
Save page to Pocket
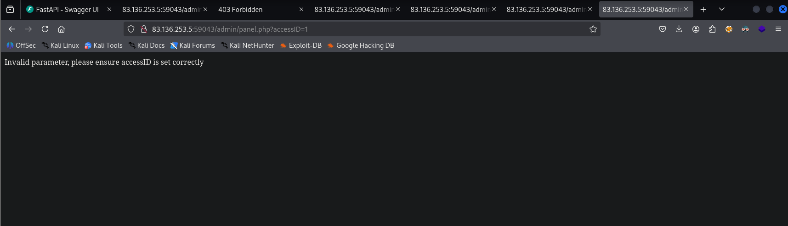point(662,29)
